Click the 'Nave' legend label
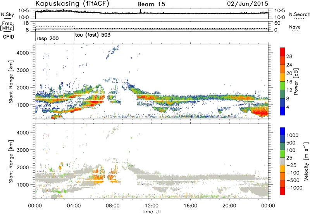This screenshot has height=214, width=310. coord(295,27)
